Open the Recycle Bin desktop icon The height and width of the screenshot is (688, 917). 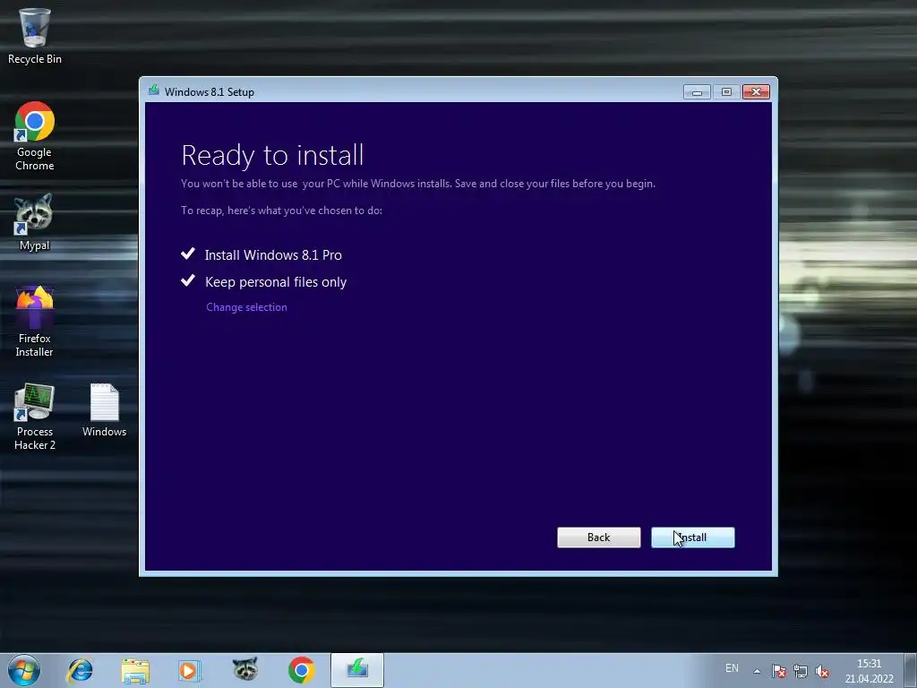(x=35, y=36)
